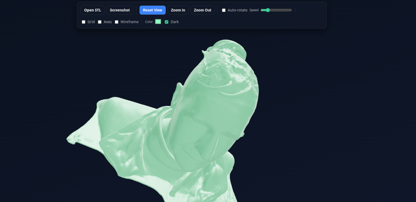Click the Speed slider thumb
Image resolution: width=416 pixels, height=202 pixels.
pos(267,10)
